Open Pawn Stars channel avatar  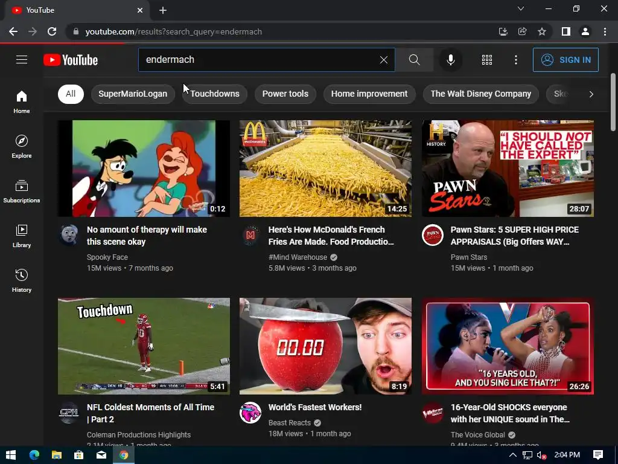tap(432, 235)
